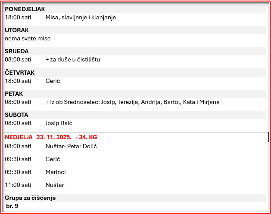Select the 'Grupa za čišćenje' heading
This screenshot has height=214, width=271.
click(30, 198)
